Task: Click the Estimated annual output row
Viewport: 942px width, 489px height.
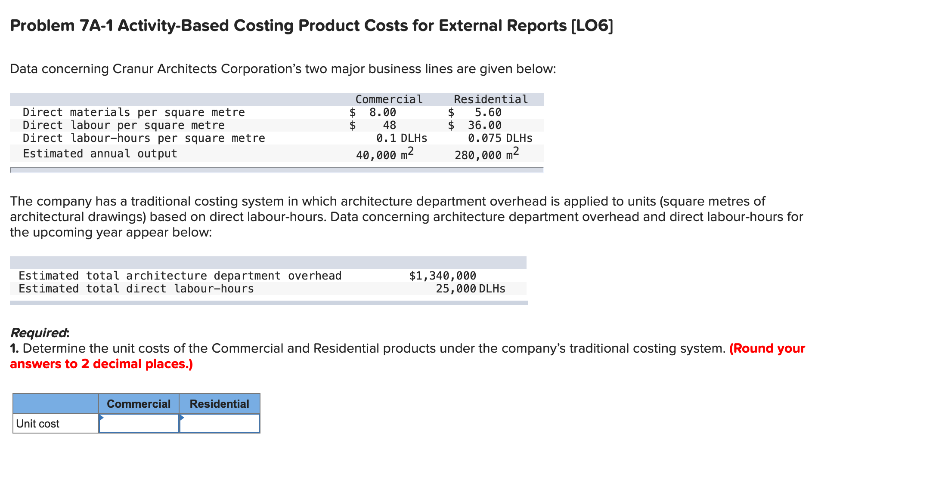Action: point(100,154)
